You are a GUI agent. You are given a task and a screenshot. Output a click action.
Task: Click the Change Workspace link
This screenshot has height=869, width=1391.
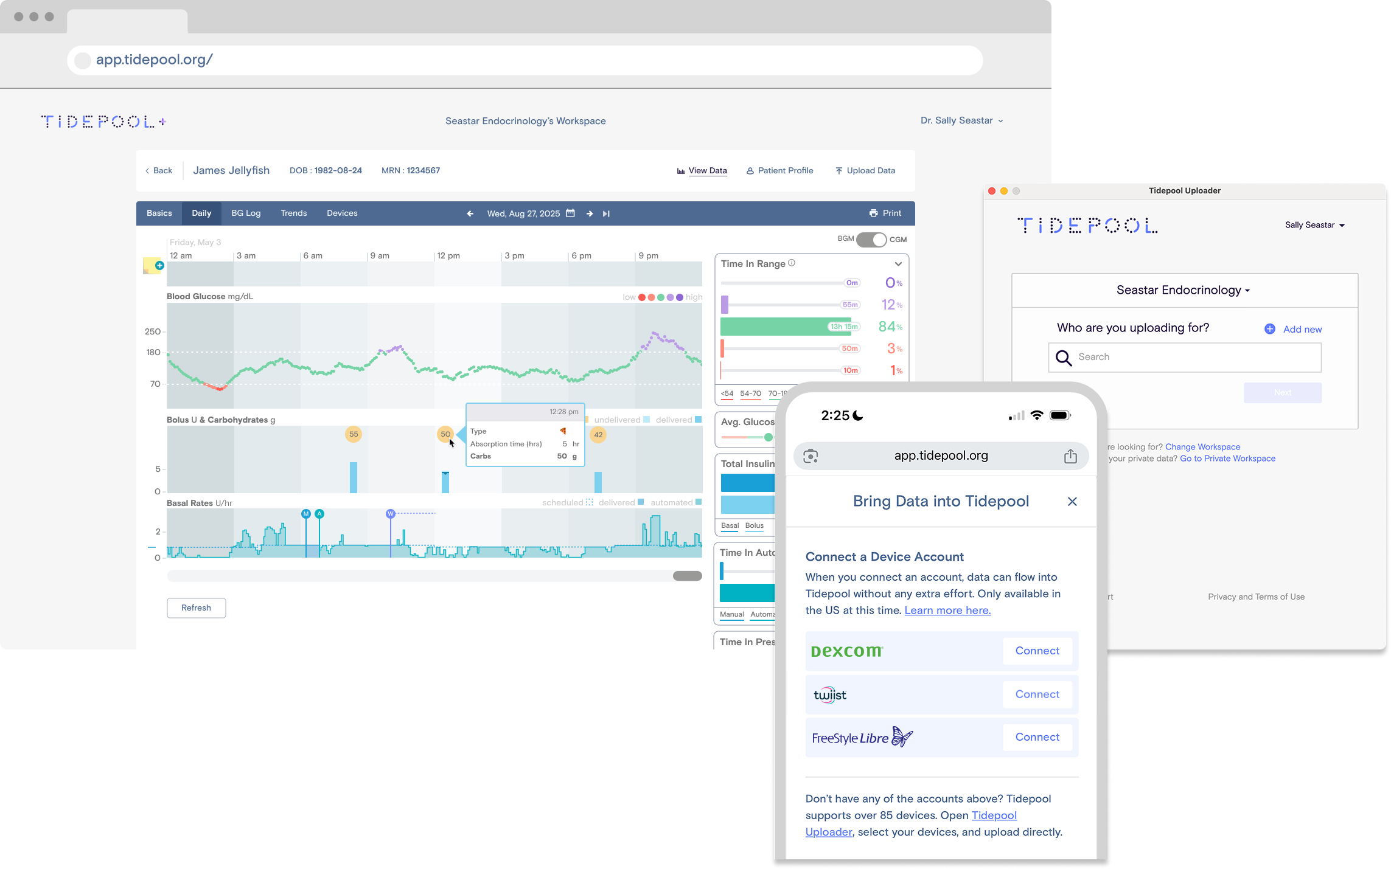point(1202,447)
